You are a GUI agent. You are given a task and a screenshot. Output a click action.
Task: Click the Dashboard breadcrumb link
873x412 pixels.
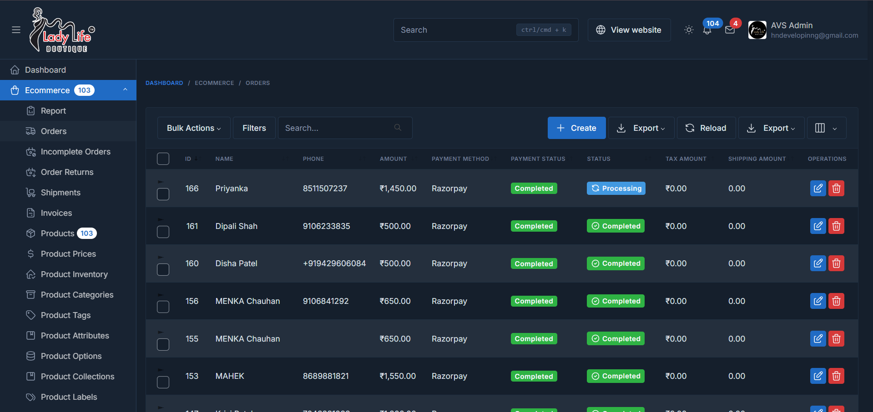pos(164,83)
